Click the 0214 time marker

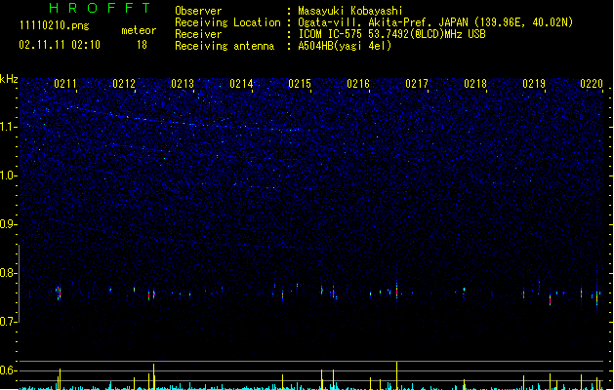click(x=241, y=84)
